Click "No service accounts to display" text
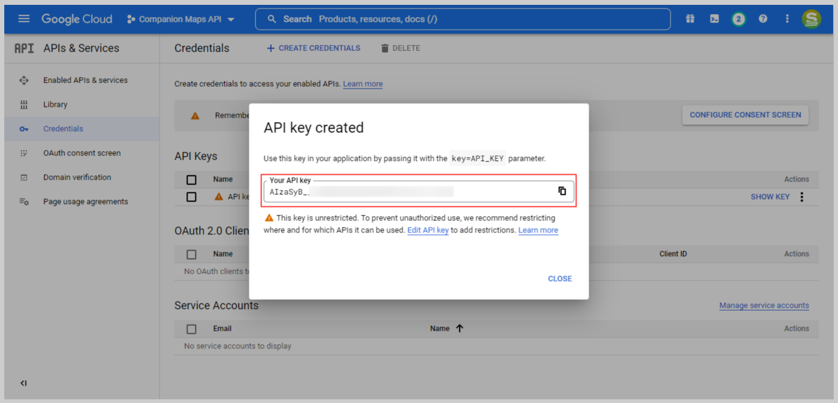The height and width of the screenshot is (403, 838). click(238, 346)
